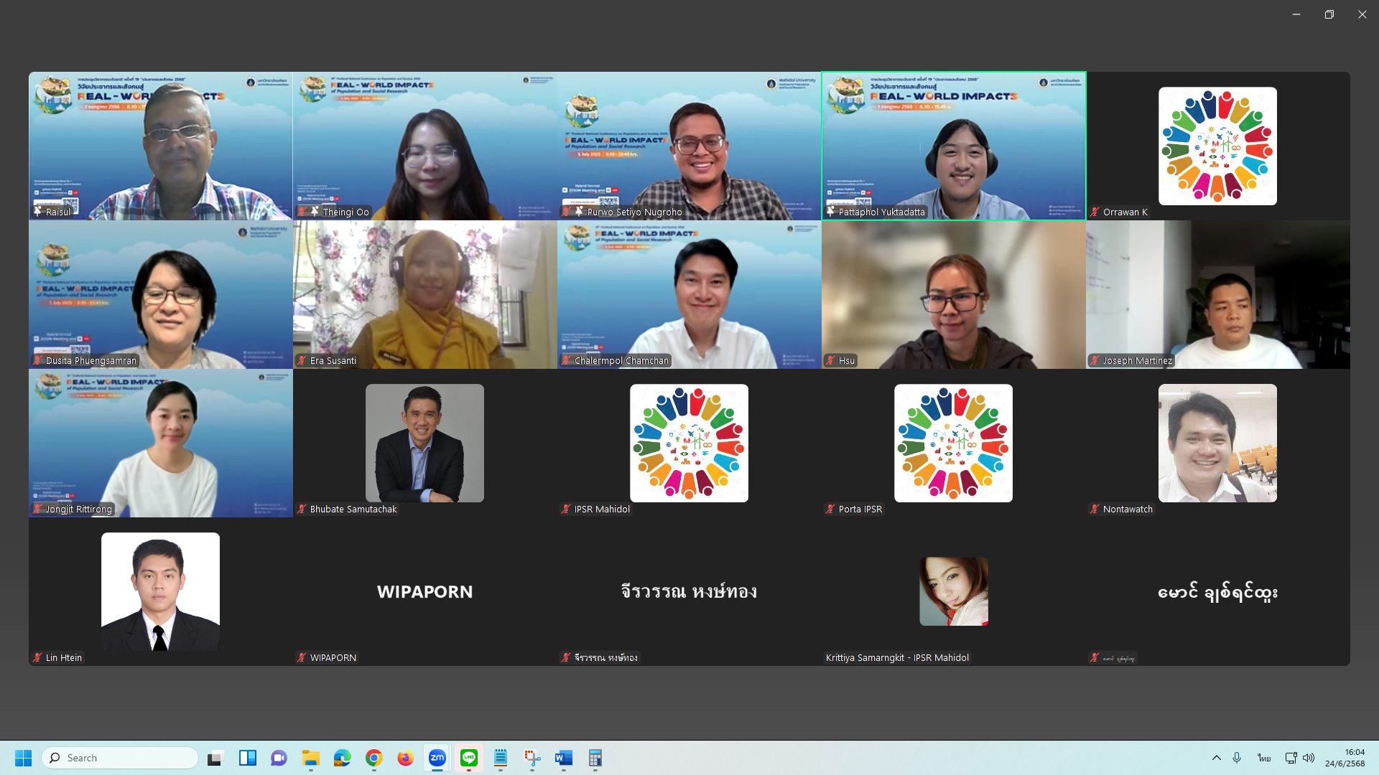Open Microsoft Word from taskbar
Viewport: 1379px width, 775px height.
point(564,758)
